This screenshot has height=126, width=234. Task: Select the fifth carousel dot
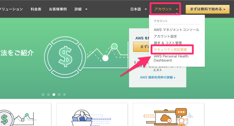(65, 94)
